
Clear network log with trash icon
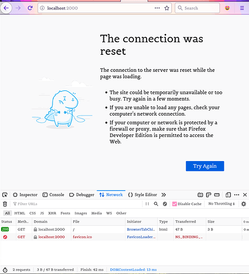[5, 204]
